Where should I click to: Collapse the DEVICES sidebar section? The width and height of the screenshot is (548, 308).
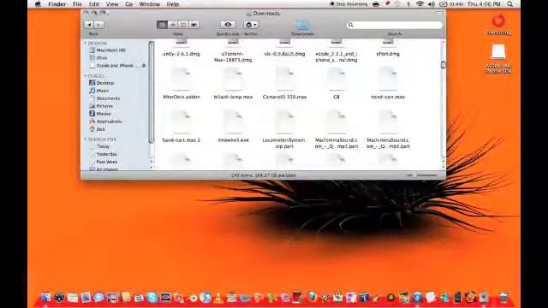pyautogui.click(x=86, y=43)
